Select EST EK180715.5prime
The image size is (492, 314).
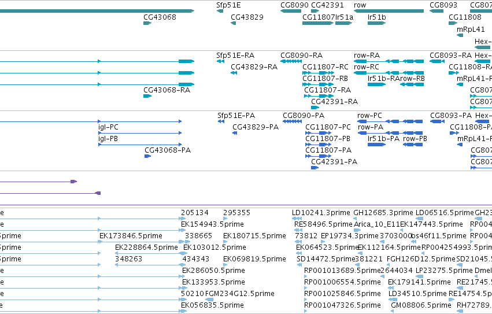(x=254, y=236)
